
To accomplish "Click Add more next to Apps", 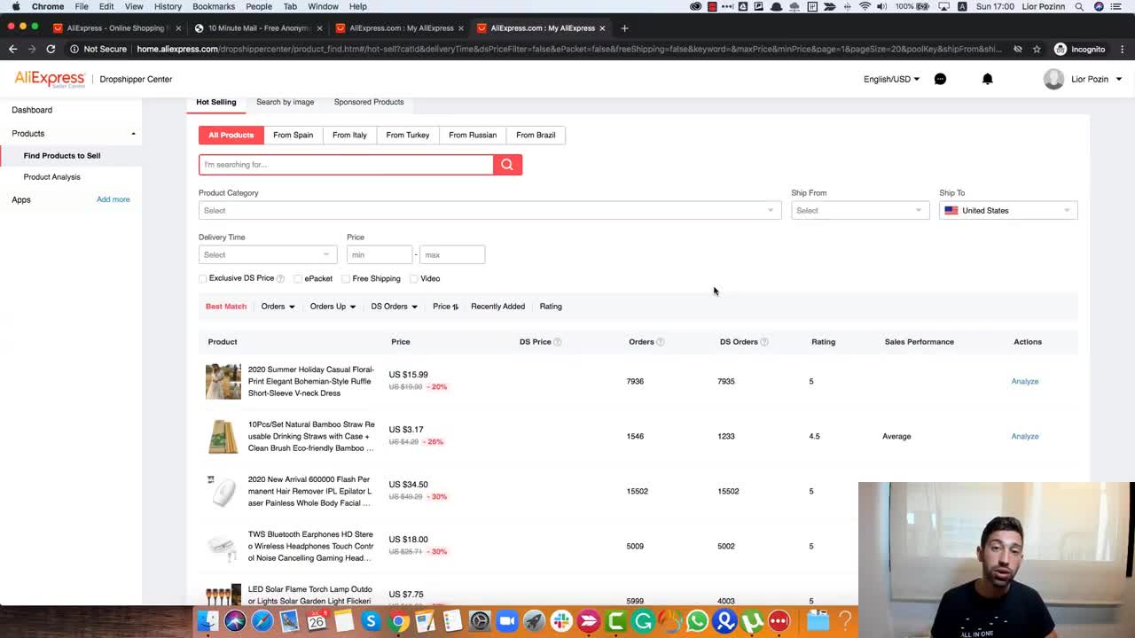I will [113, 199].
